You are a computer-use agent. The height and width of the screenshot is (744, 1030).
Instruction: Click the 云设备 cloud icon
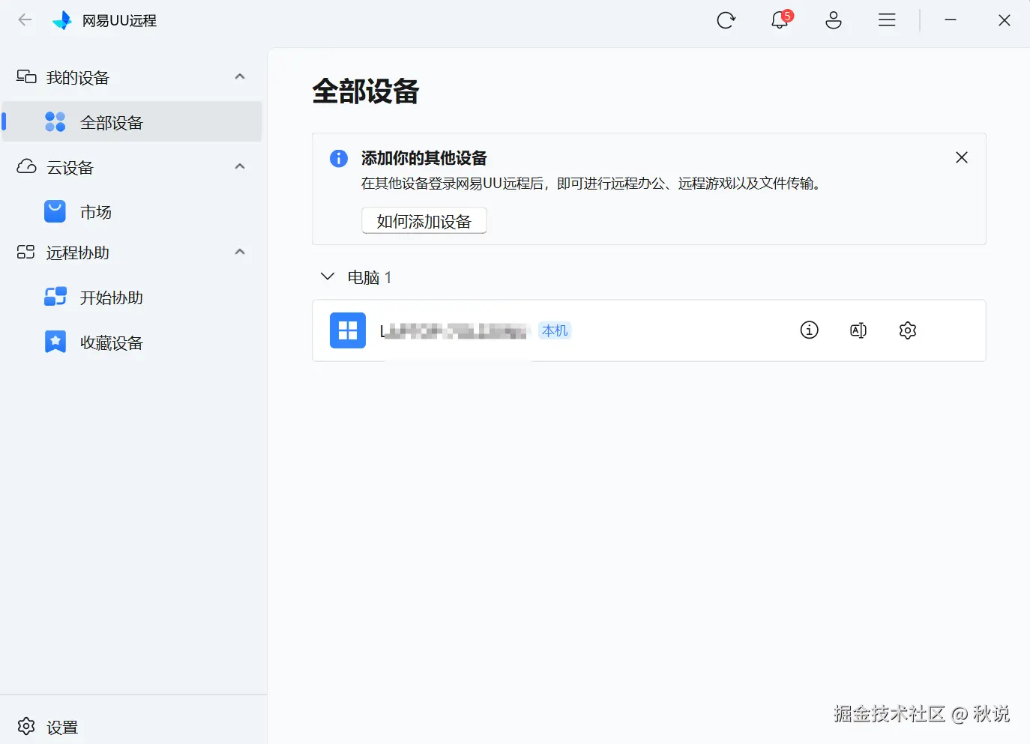[26, 166]
